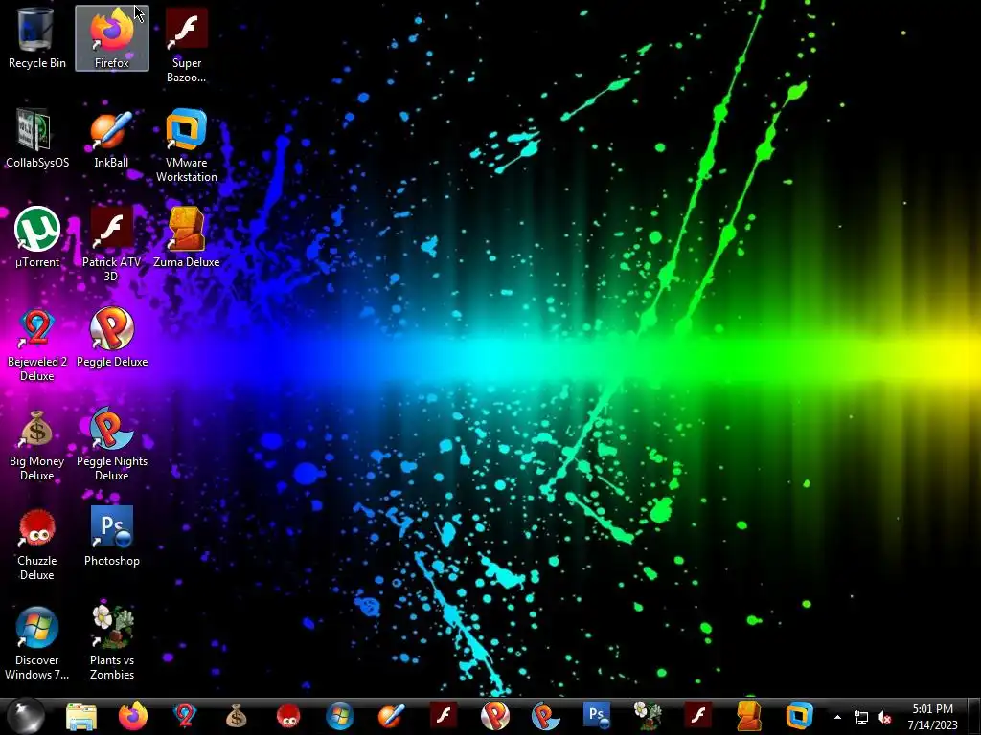The height and width of the screenshot is (735, 981).
Task: Open the network status tray icon
Action: [x=861, y=718]
